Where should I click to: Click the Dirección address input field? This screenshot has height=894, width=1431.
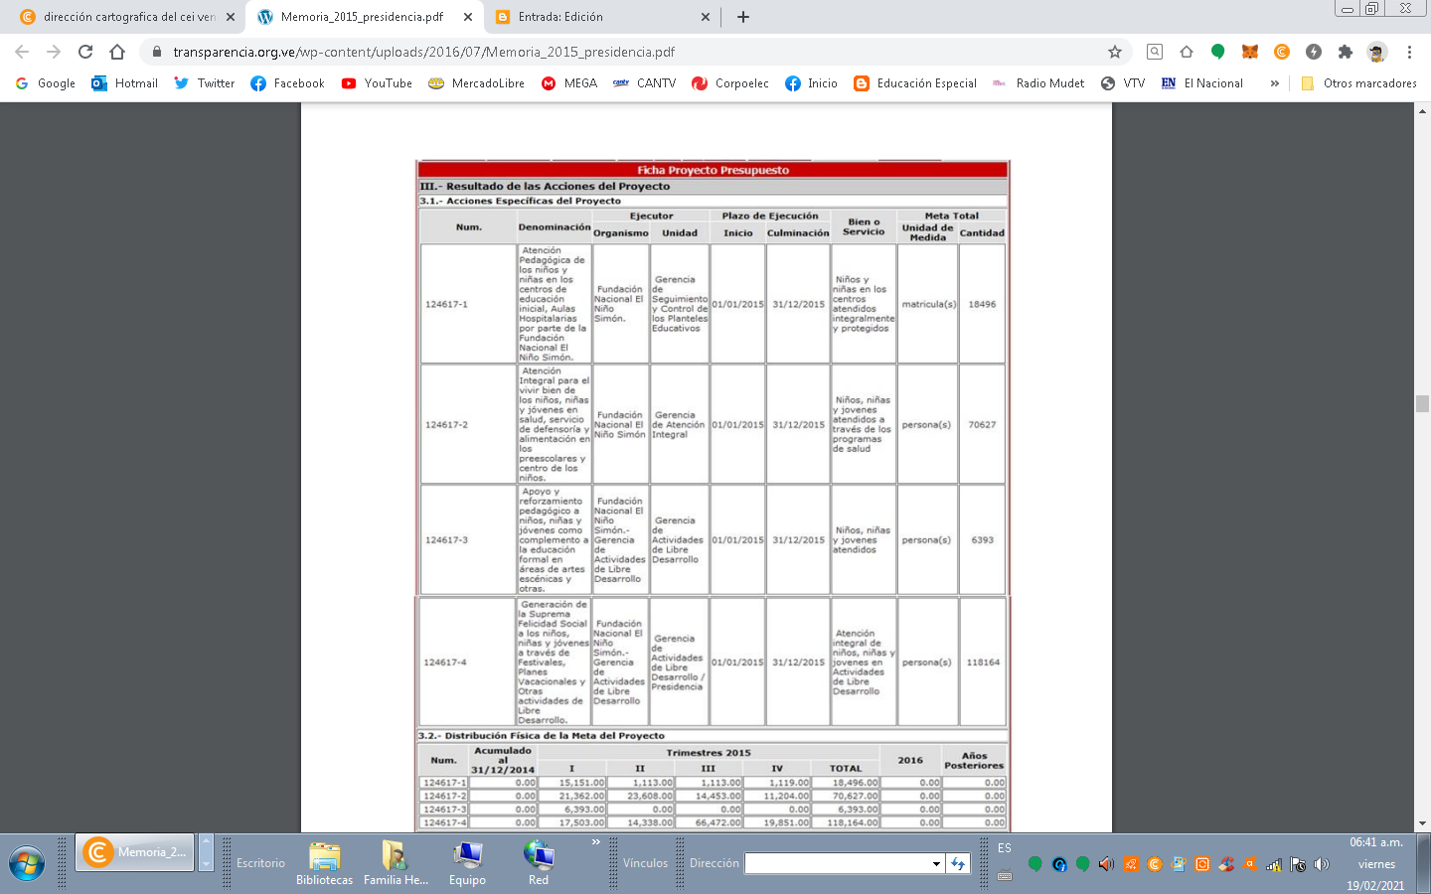coord(838,863)
